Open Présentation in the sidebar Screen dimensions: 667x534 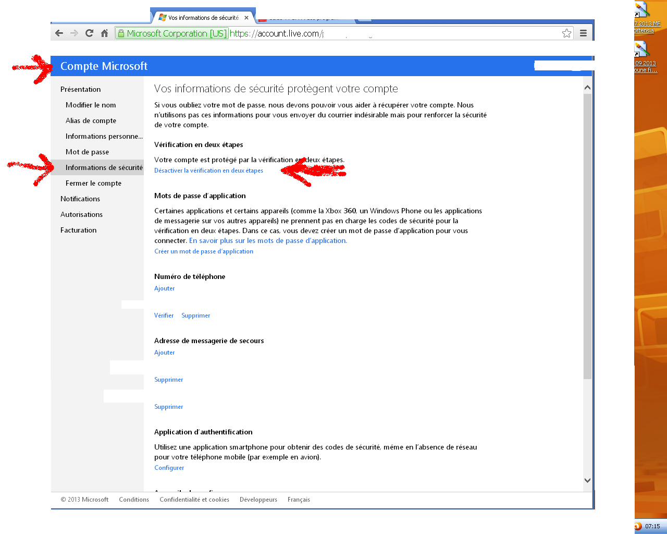pos(80,89)
